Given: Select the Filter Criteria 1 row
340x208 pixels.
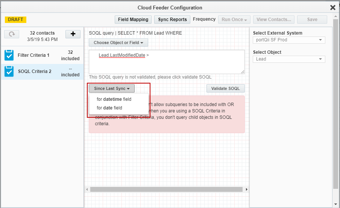Looking at the screenshot, I should [x=42, y=55].
